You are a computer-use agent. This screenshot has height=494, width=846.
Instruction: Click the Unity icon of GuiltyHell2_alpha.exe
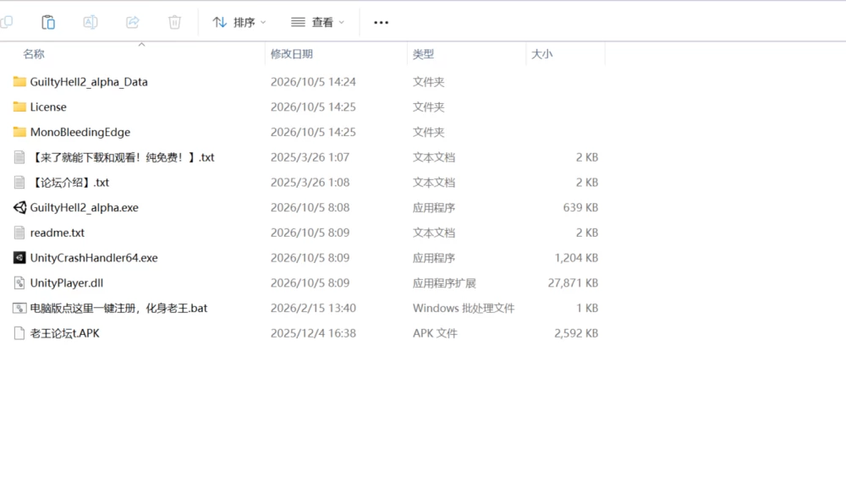[19, 207]
